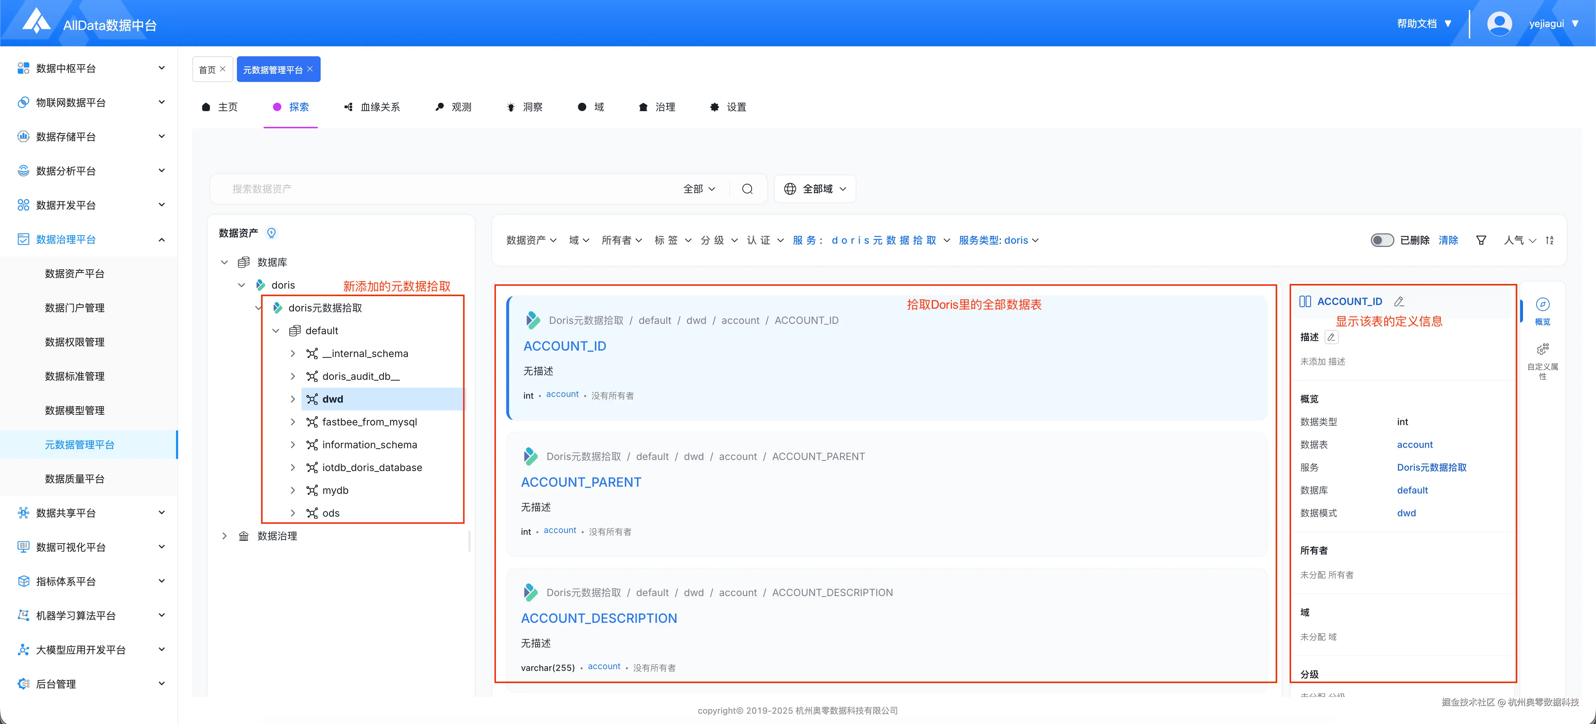Click the 搜索数据资产 search input field
This screenshot has width=1596, height=724.
[434, 188]
